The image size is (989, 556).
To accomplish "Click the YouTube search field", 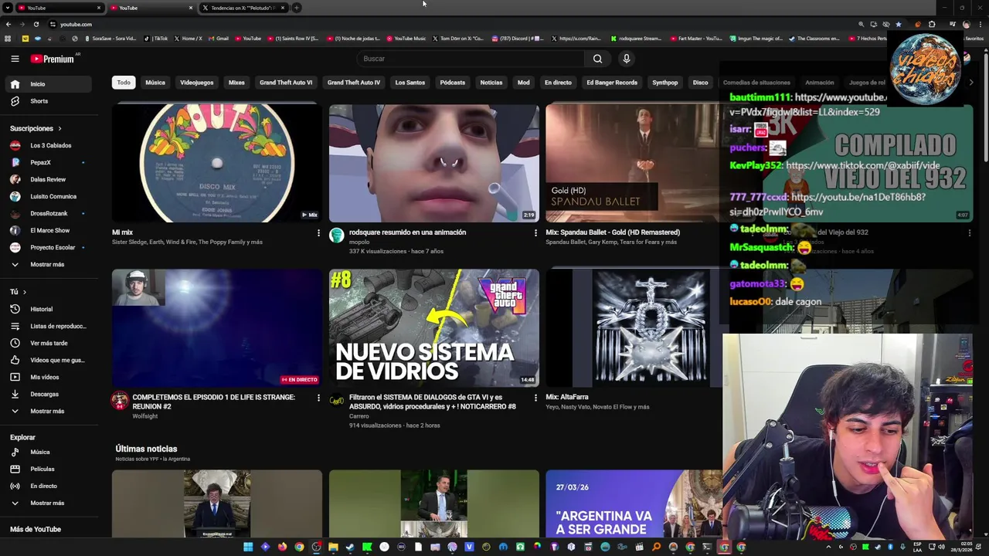I will (x=471, y=59).
